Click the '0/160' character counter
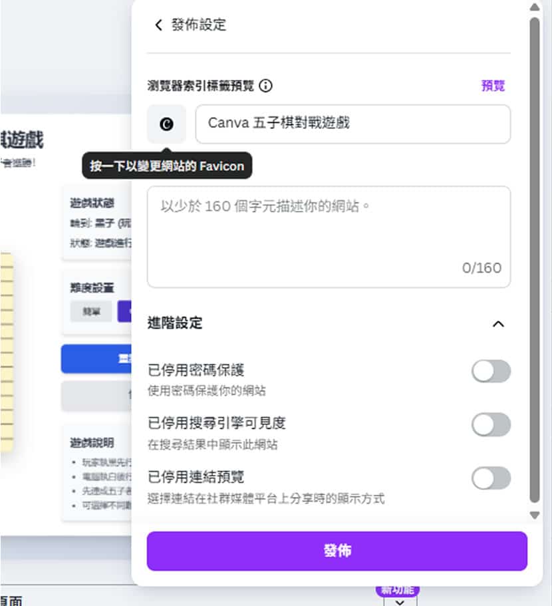The width and height of the screenshot is (552, 606). (482, 268)
